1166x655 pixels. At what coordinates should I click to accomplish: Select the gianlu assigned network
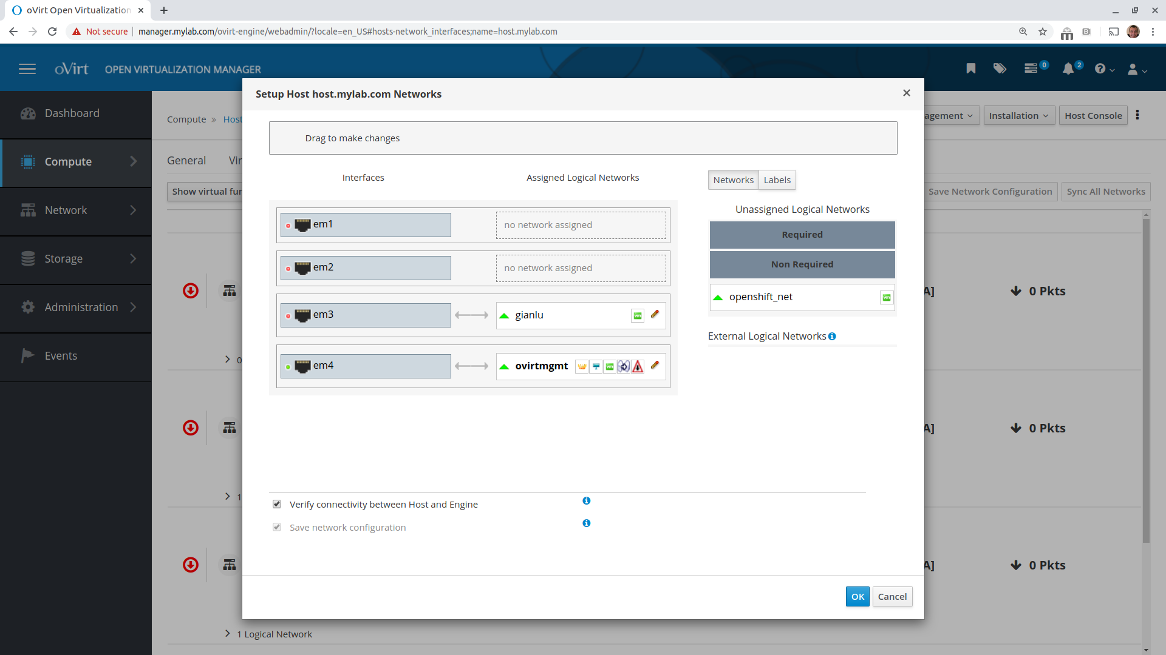click(x=581, y=315)
